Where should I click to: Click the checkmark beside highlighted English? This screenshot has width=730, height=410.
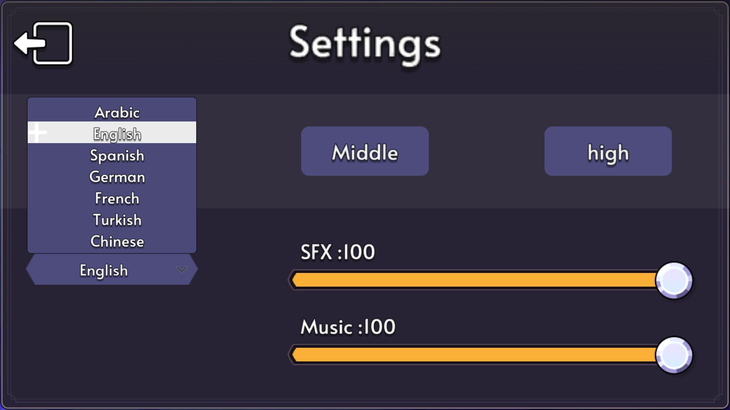(x=37, y=132)
